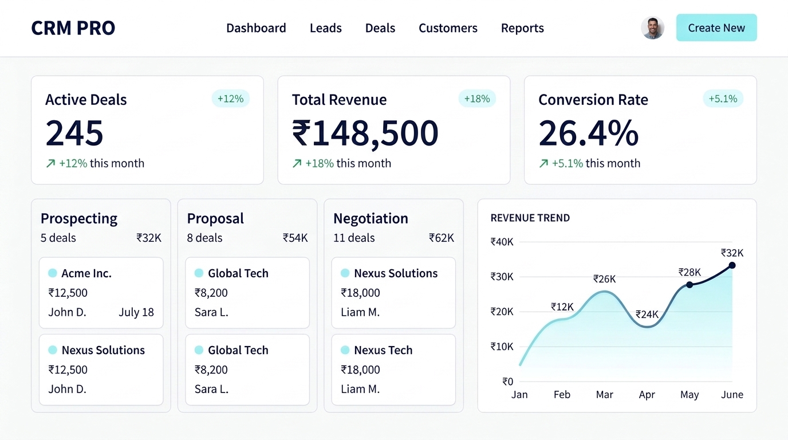Viewport: 788px width, 440px height.
Task: Click the ₹32K June data point
Action: tap(732, 265)
